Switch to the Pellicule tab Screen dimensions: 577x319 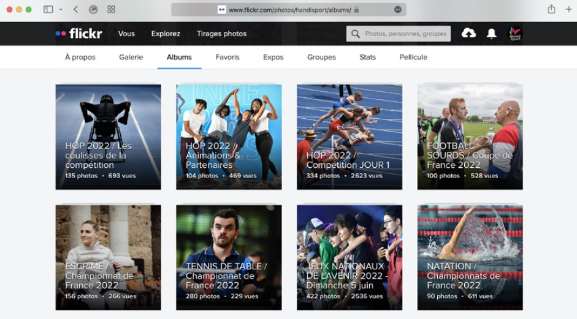413,57
